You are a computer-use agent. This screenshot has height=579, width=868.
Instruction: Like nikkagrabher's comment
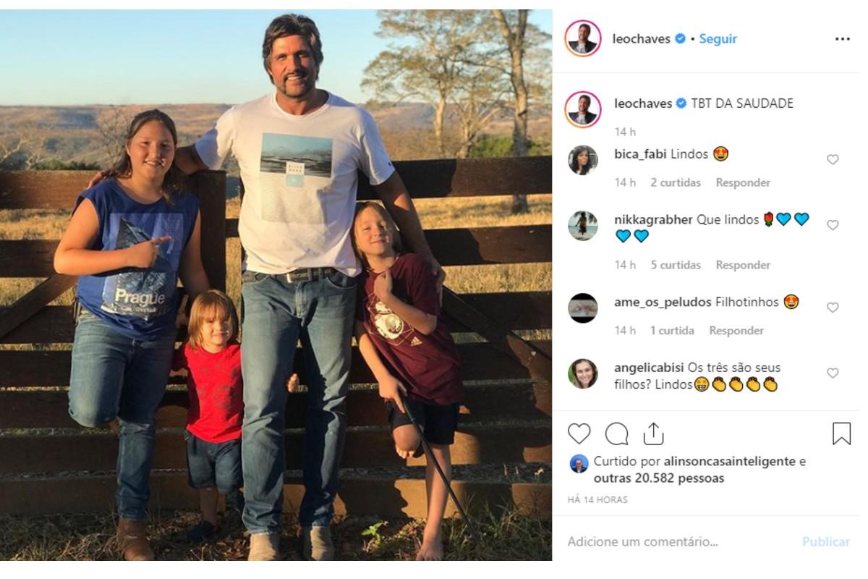point(833,225)
